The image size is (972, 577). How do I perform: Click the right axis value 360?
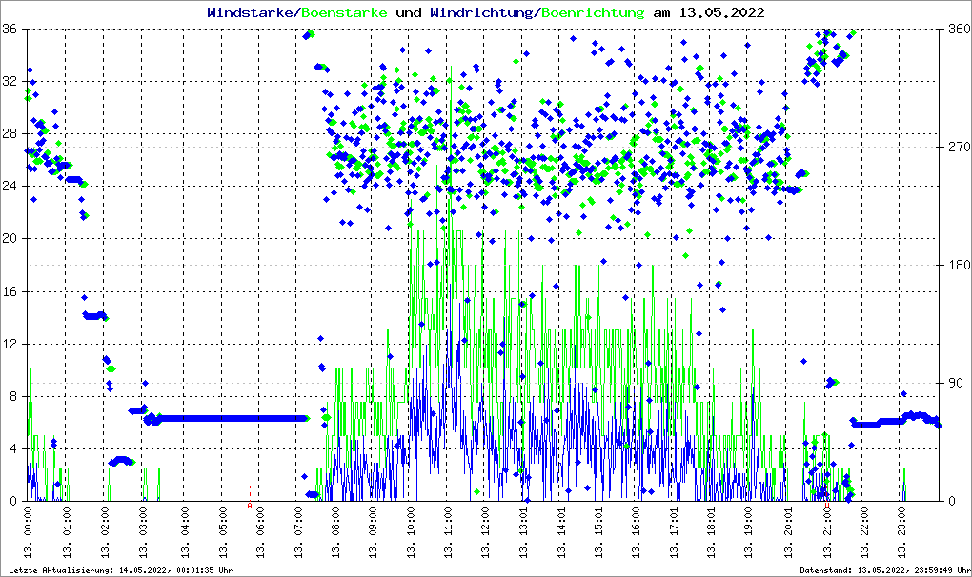tap(956, 30)
